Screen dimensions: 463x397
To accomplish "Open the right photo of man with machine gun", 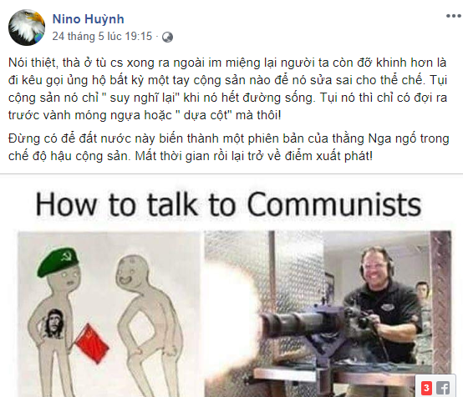I will [328, 314].
